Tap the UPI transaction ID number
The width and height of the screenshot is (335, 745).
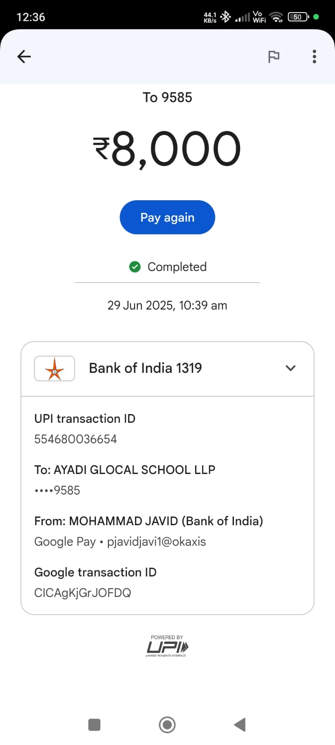[75, 439]
